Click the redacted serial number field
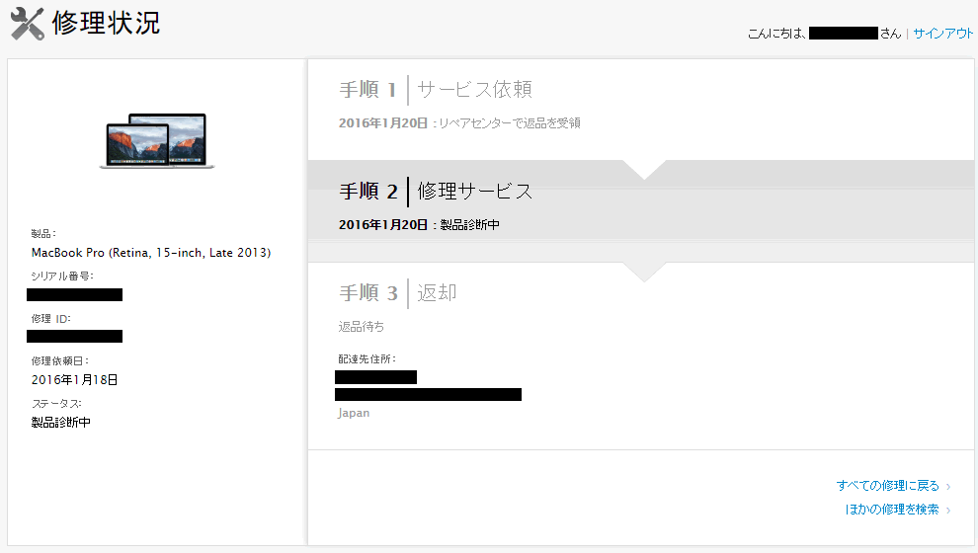Viewport: 978px width, 553px height. (x=74, y=294)
